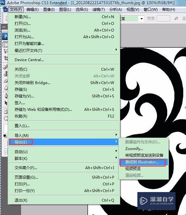
Task: Open the 图层(L) menu
Action: [65, 10]
